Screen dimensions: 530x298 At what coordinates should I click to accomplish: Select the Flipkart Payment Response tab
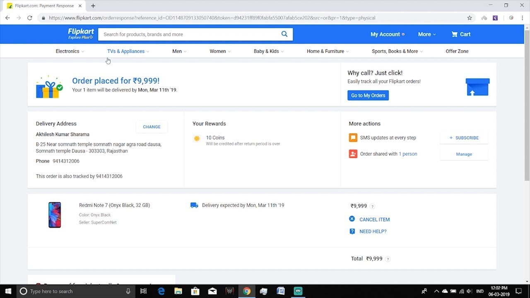(x=44, y=6)
